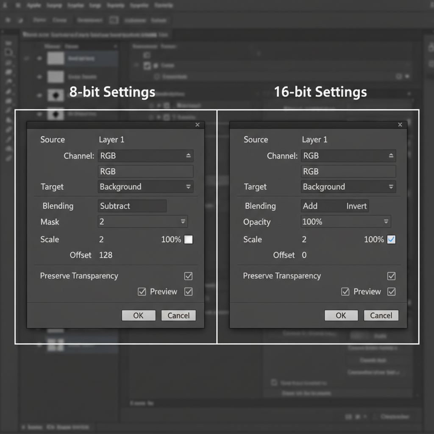Click Cancel in the 16-bit Settings dialog
Viewport: 434px width, 434px height.
[381, 315]
